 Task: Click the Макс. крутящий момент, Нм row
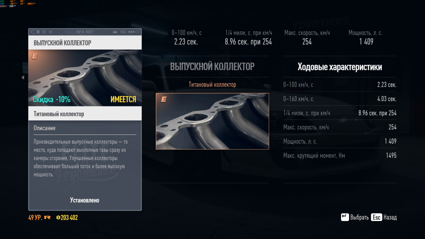click(x=340, y=155)
